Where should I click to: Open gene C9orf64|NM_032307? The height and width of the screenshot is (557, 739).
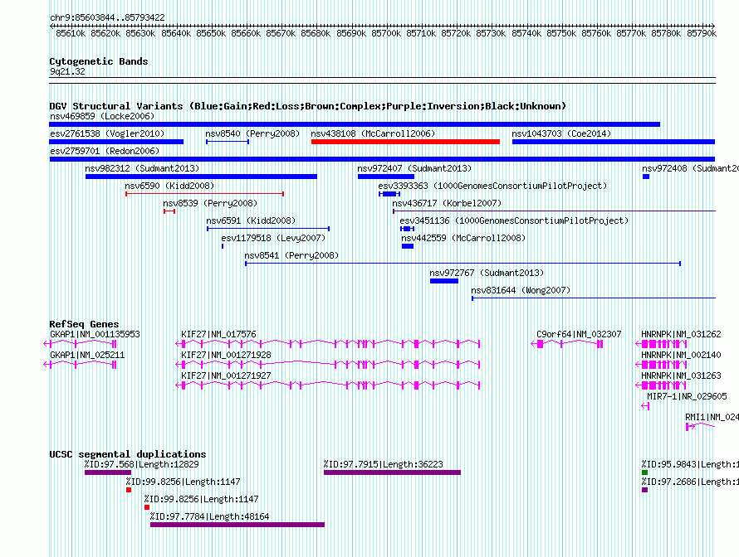pos(579,335)
